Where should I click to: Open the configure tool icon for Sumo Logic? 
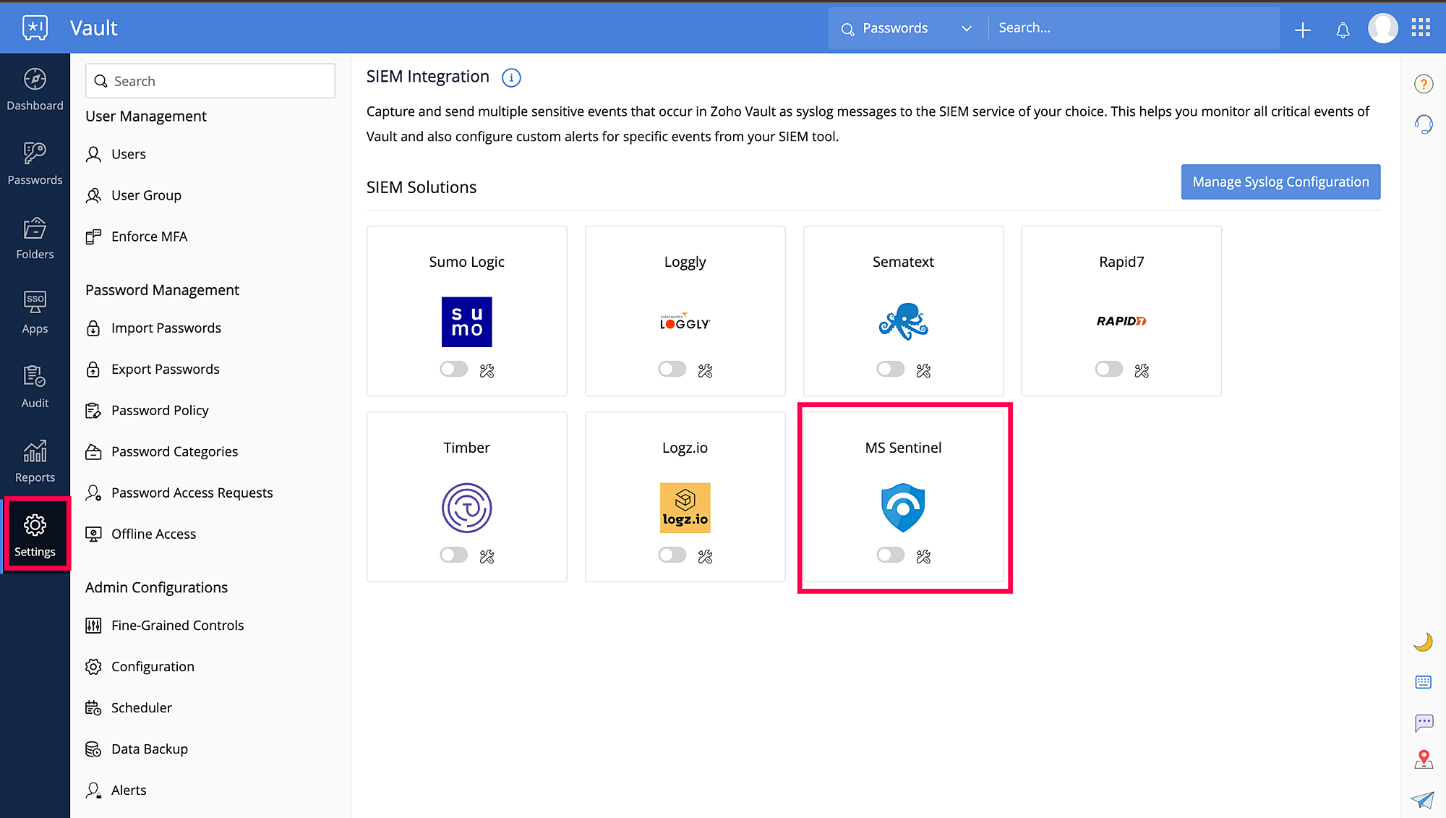point(487,370)
